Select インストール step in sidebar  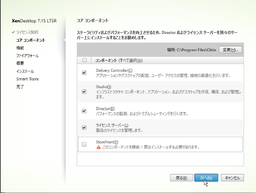(25, 71)
